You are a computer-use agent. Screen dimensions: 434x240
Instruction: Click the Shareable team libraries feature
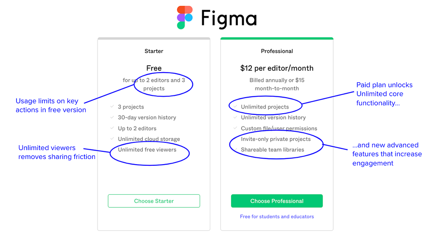tap(273, 150)
